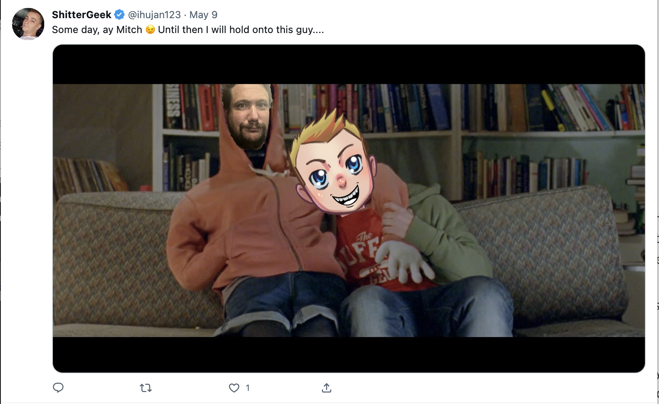659x404 pixels.
Task: Click the winking emoji in the tweet
Action: click(150, 30)
